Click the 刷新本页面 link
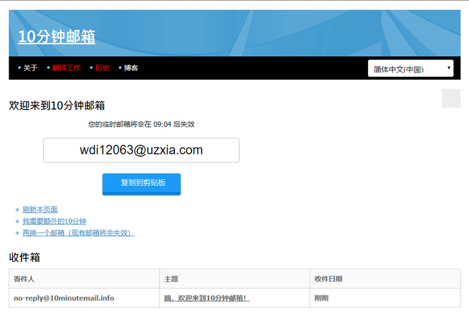This screenshot has height=315, width=469. (x=40, y=209)
